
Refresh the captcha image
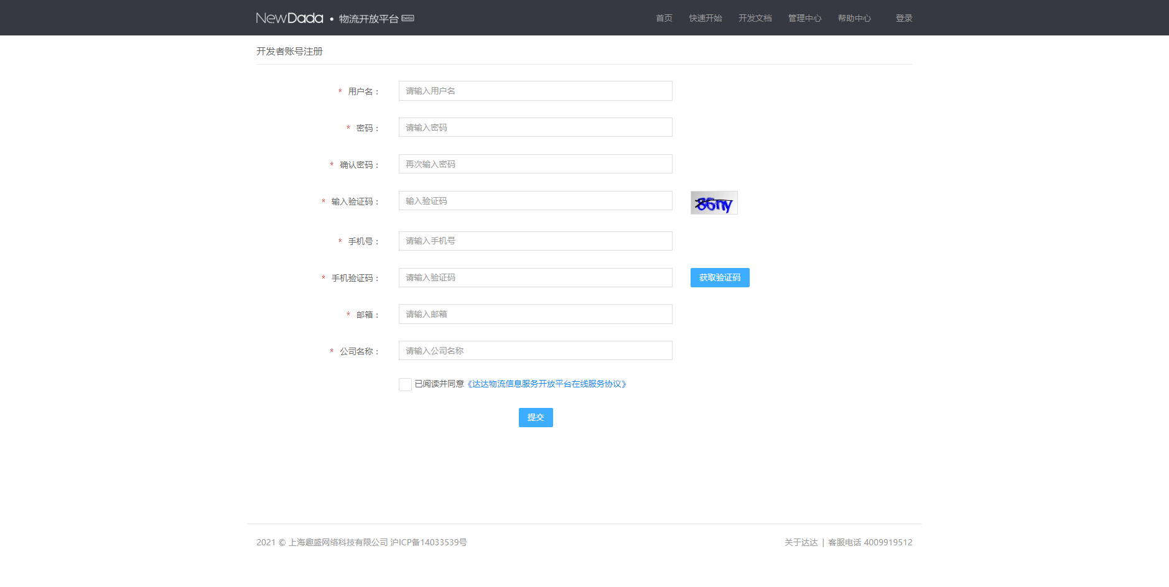click(714, 203)
